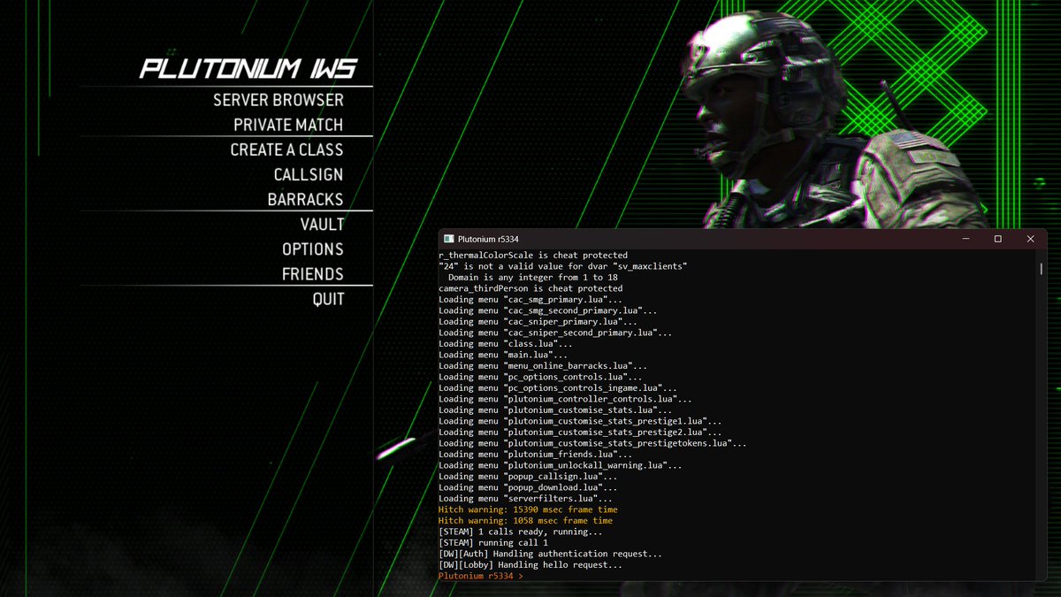Focus the Plutonium r5334 command prompt

coord(482,576)
